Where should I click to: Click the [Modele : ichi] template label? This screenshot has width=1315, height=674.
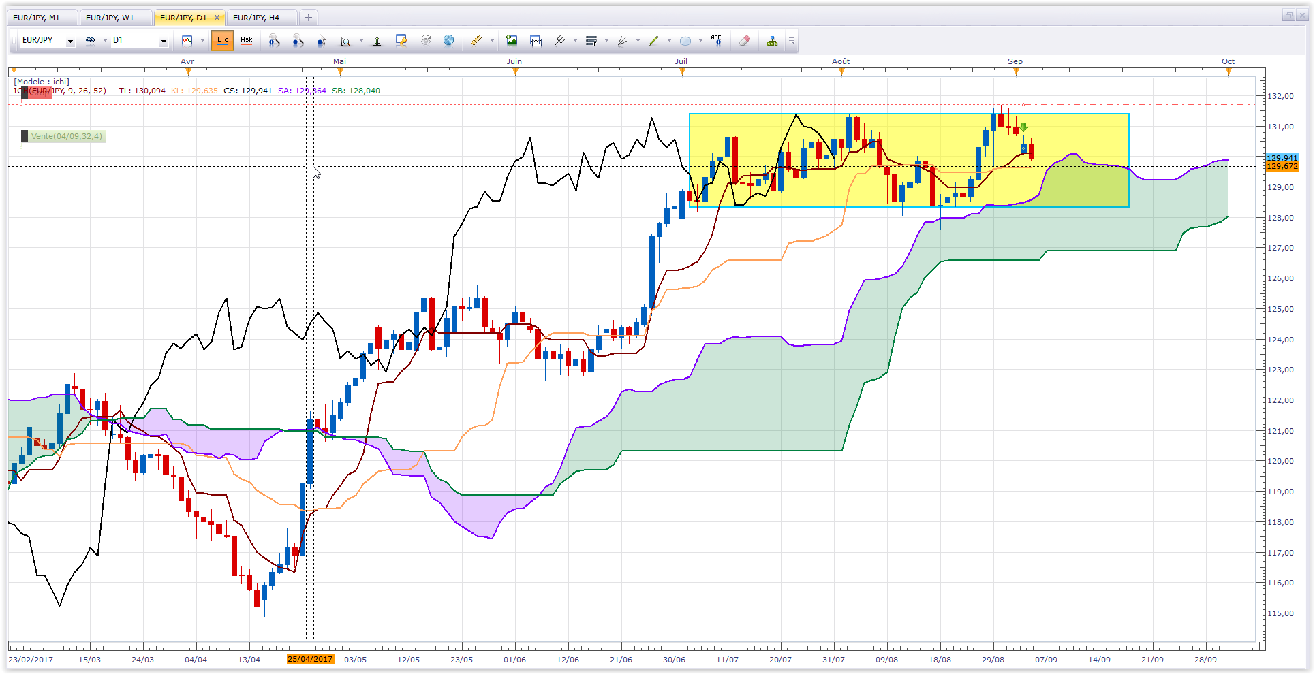click(42, 82)
